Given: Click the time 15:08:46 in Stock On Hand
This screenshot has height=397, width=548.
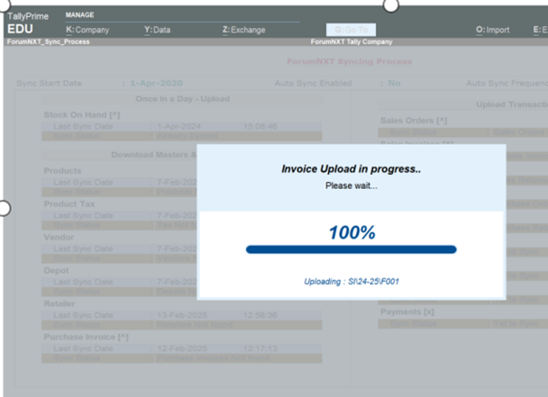Looking at the screenshot, I should point(260,126).
